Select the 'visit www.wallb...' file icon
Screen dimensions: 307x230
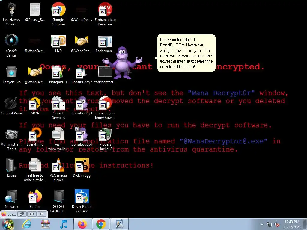[58, 139]
